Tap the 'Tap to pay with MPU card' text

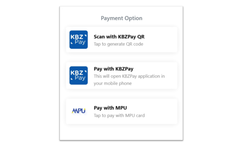point(119,115)
